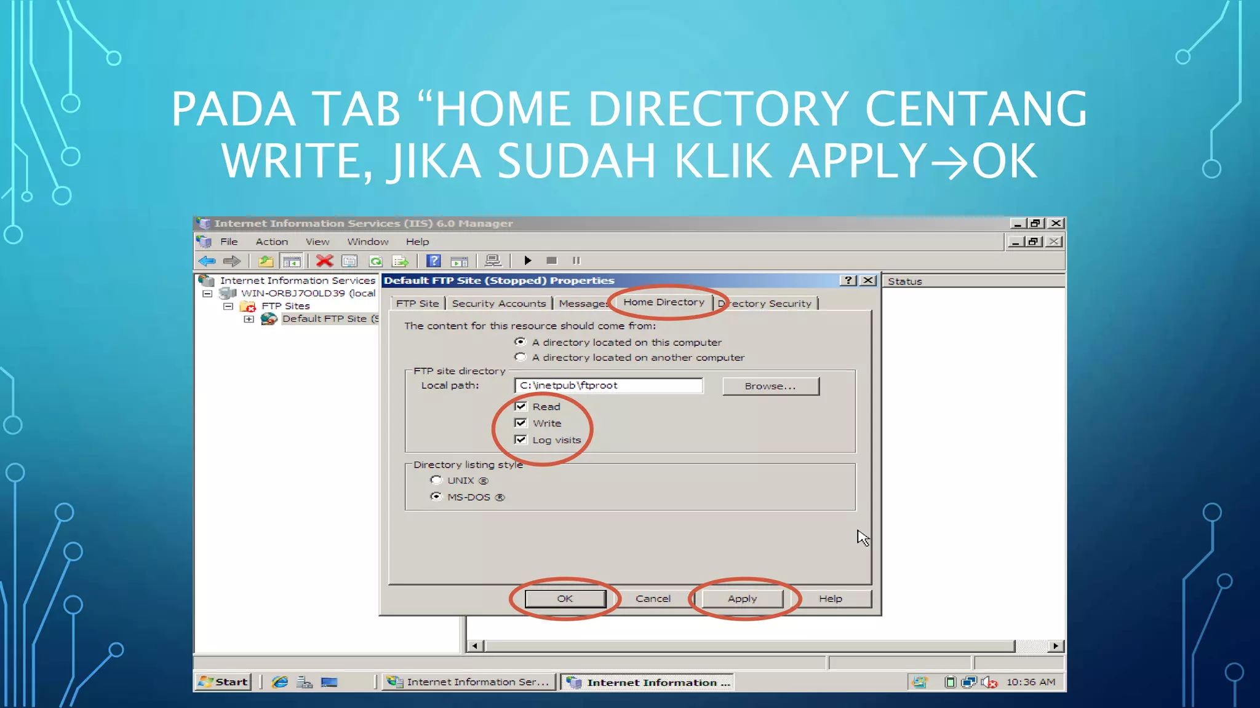Click the Start button
The image size is (1260, 708).
click(x=224, y=682)
